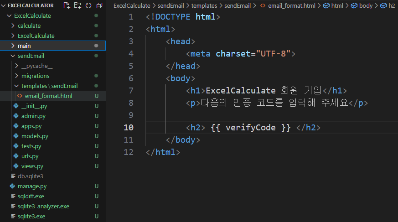
Task: Click html breadcrumb symbol label
Action: coord(337,5)
